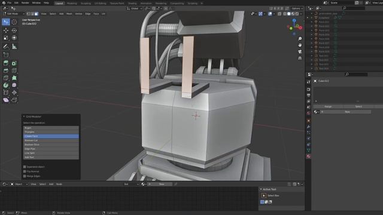Choose the Boolean Cut operation
The width and height of the screenshot is (383, 215).
pos(51,140)
